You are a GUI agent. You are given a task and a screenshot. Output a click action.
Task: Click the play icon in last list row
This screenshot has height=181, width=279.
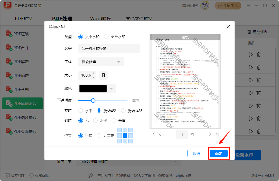[x=251, y=131]
